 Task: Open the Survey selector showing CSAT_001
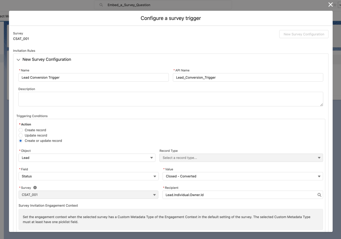click(x=85, y=195)
